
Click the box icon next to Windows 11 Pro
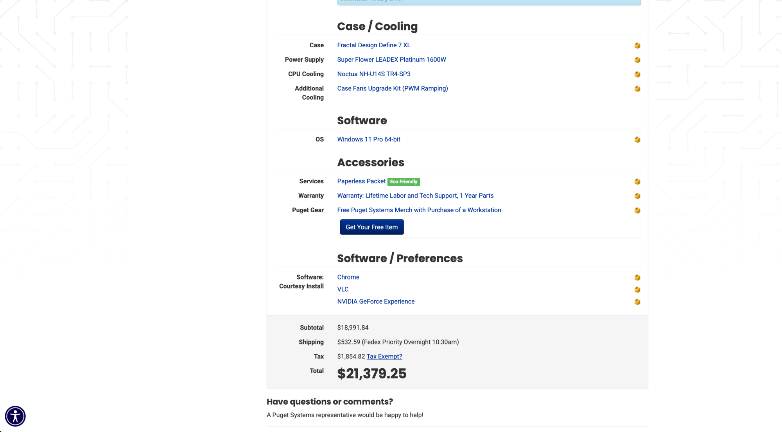point(637,140)
